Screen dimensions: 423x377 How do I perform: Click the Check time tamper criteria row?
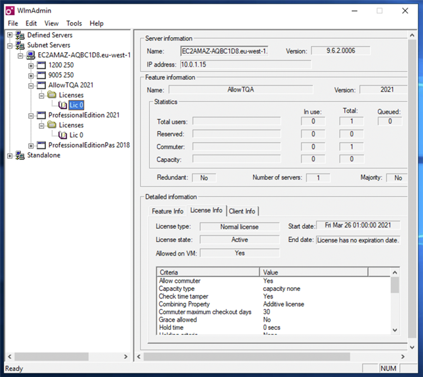point(274,296)
